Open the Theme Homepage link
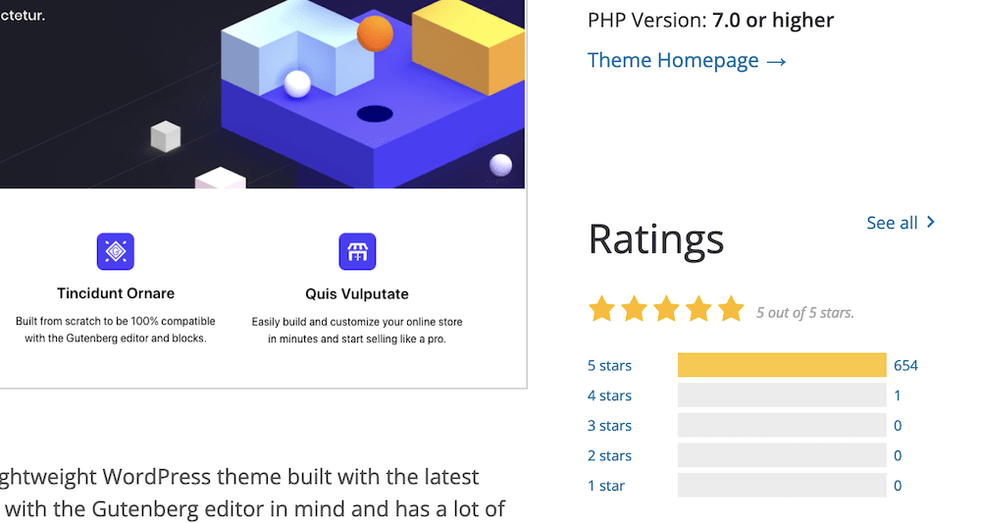This screenshot has height=523, width=981. [x=687, y=60]
